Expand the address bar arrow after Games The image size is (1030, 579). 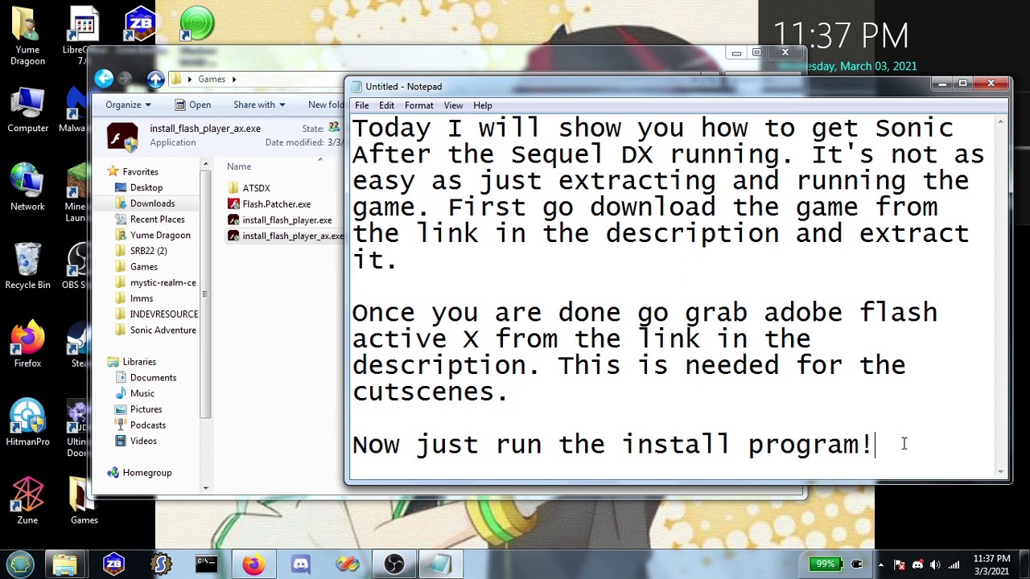coord(234,79)
